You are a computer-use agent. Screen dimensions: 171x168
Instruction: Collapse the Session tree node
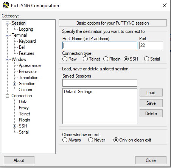(7, 23)
